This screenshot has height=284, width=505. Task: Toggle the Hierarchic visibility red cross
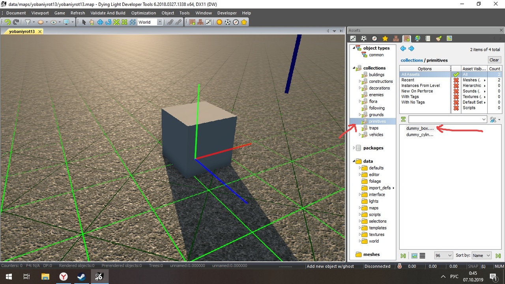pyautogui.click(x=456, y=86)
